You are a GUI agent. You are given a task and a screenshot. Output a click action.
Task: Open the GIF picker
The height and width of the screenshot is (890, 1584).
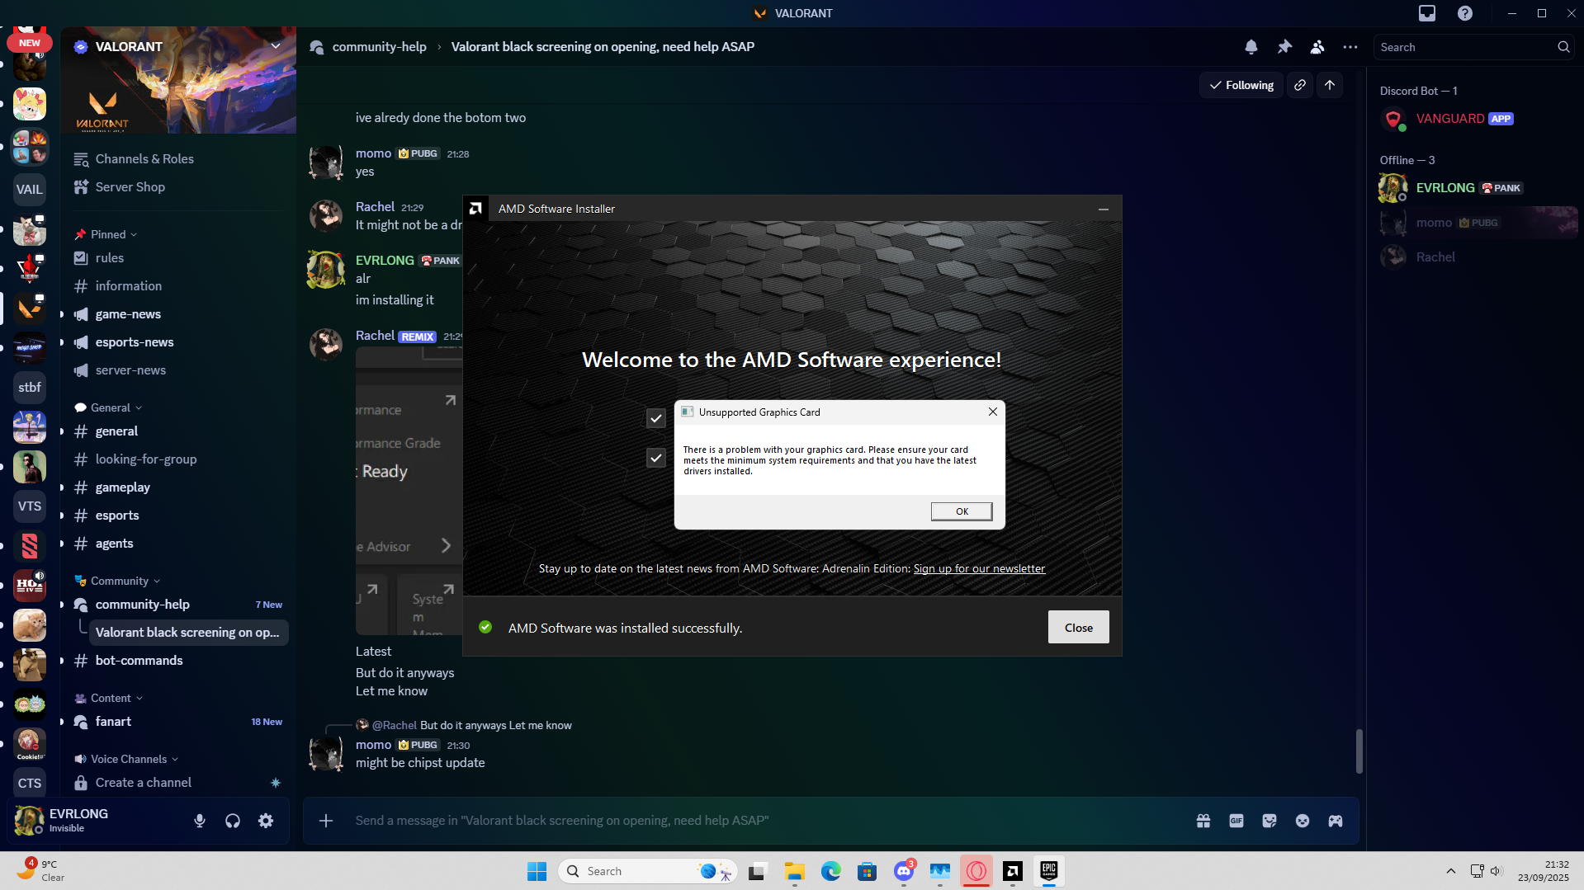coord(1236,821)
